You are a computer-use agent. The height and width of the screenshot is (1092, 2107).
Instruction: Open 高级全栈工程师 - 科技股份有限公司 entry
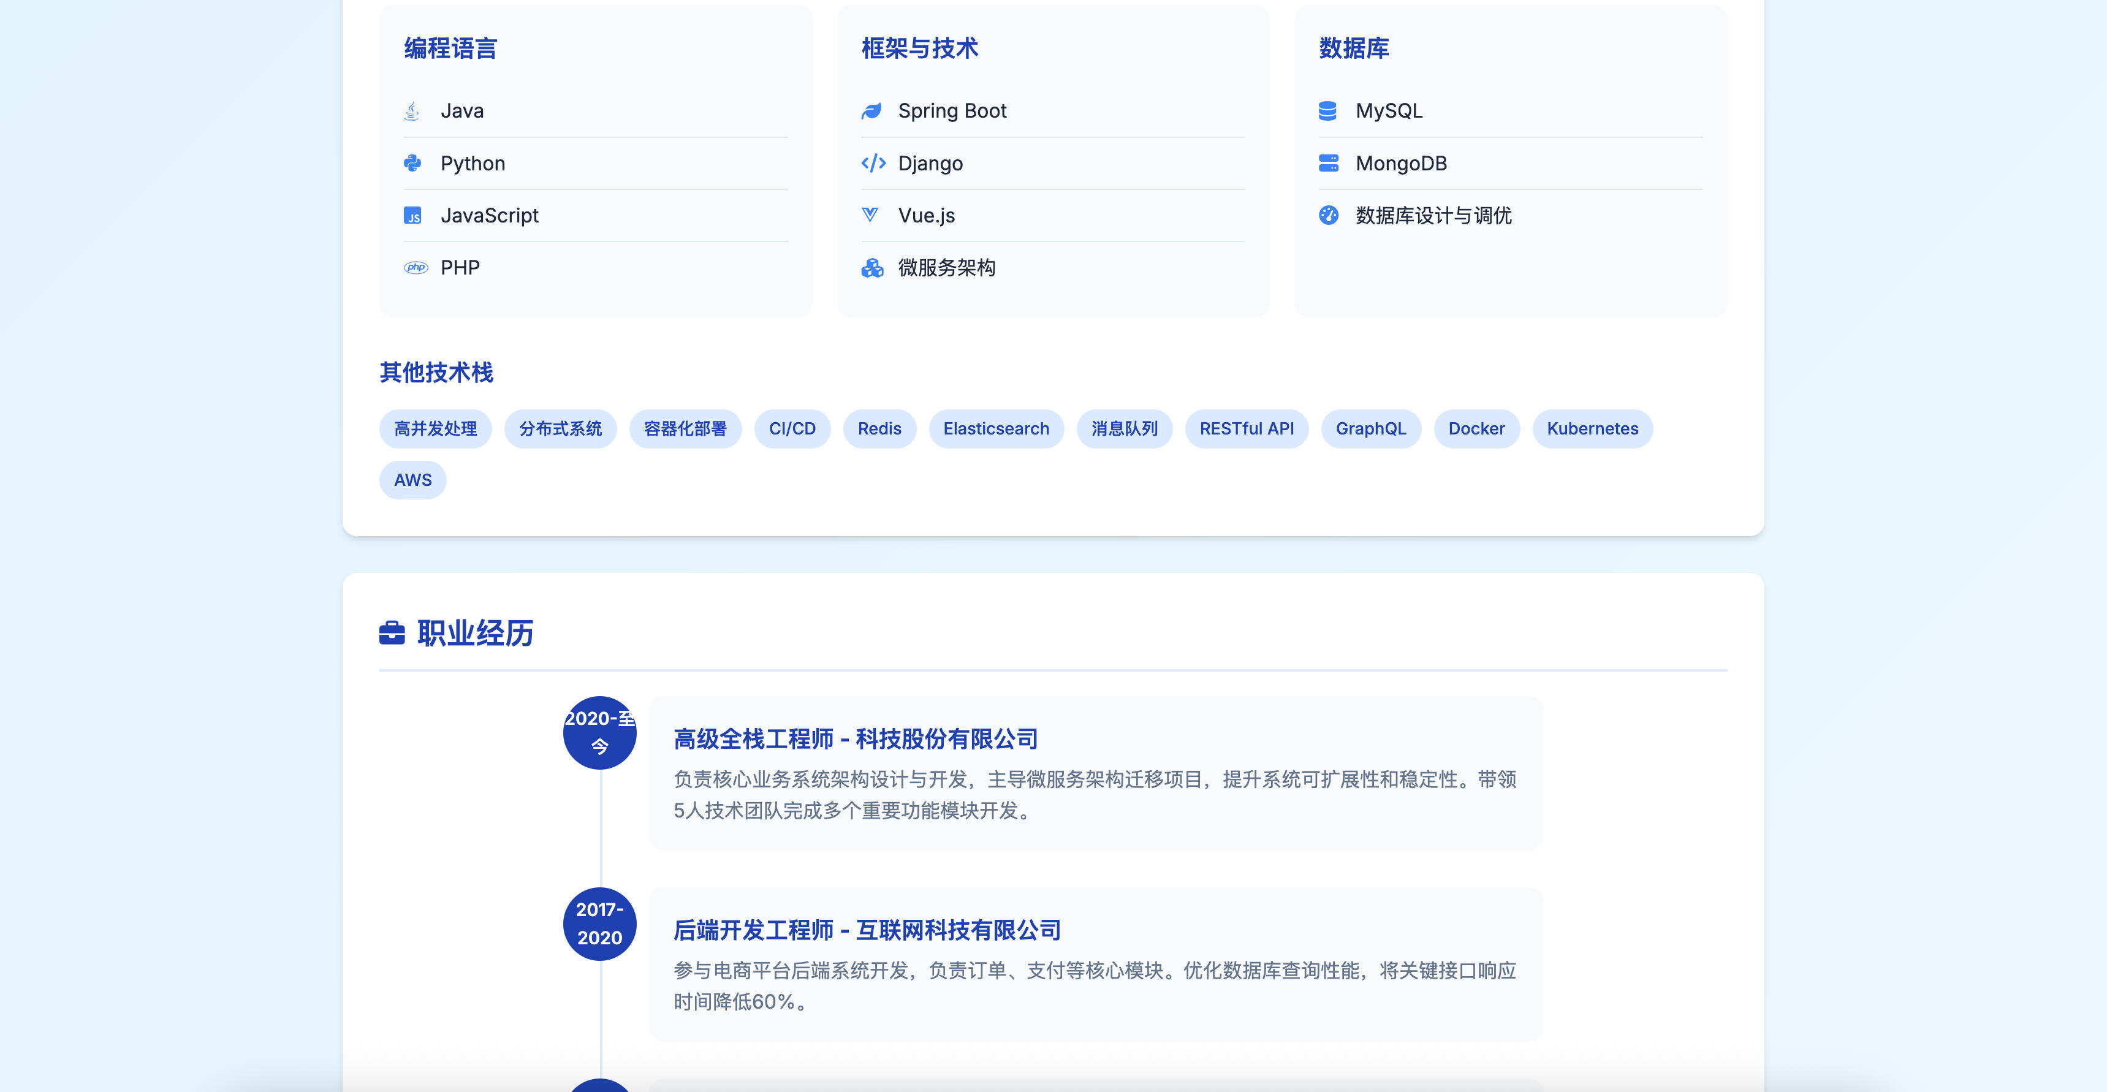click(856, 738)
